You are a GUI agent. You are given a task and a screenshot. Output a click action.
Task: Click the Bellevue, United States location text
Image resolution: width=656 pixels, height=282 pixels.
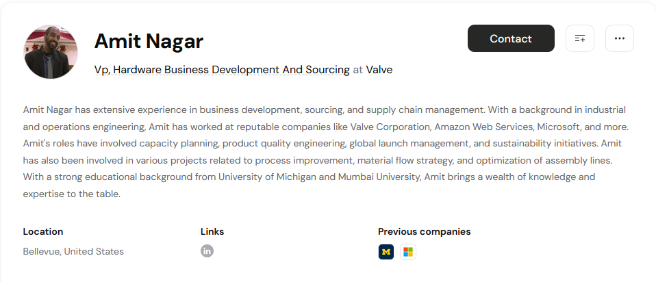[x=73, y=251]
